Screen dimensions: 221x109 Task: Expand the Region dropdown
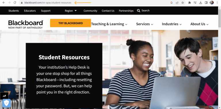click(x=71, y=11)
